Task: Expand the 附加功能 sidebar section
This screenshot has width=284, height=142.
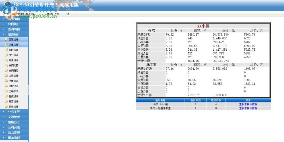Action: [x=14, y=138]
